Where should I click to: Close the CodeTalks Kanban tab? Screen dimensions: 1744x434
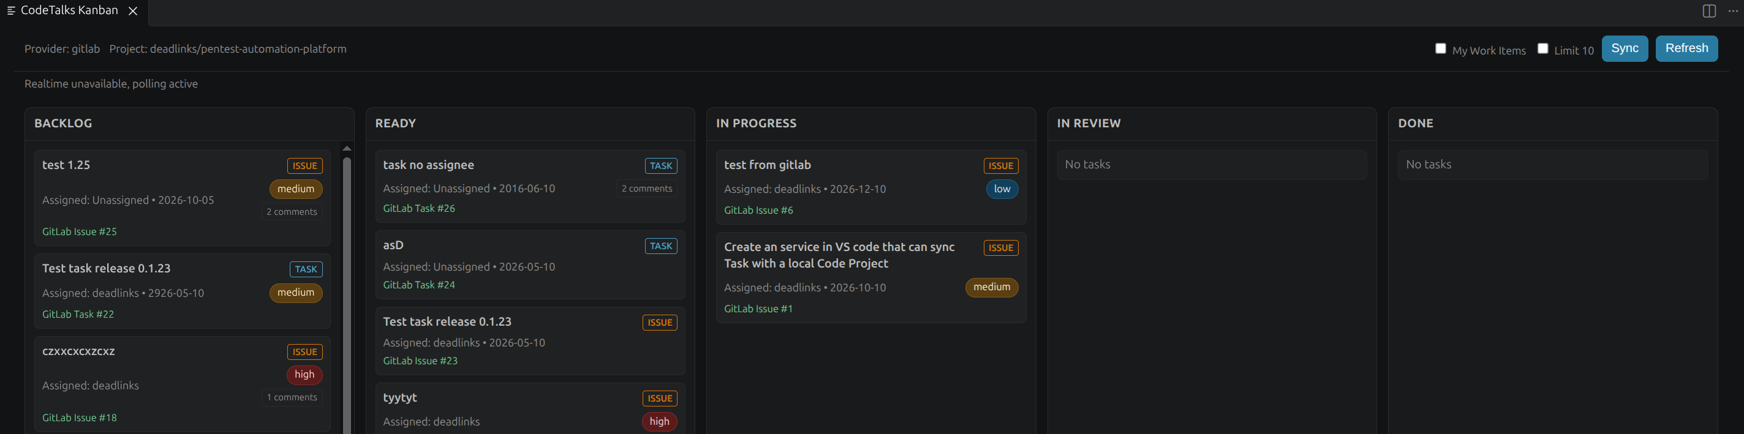[134, 11]
